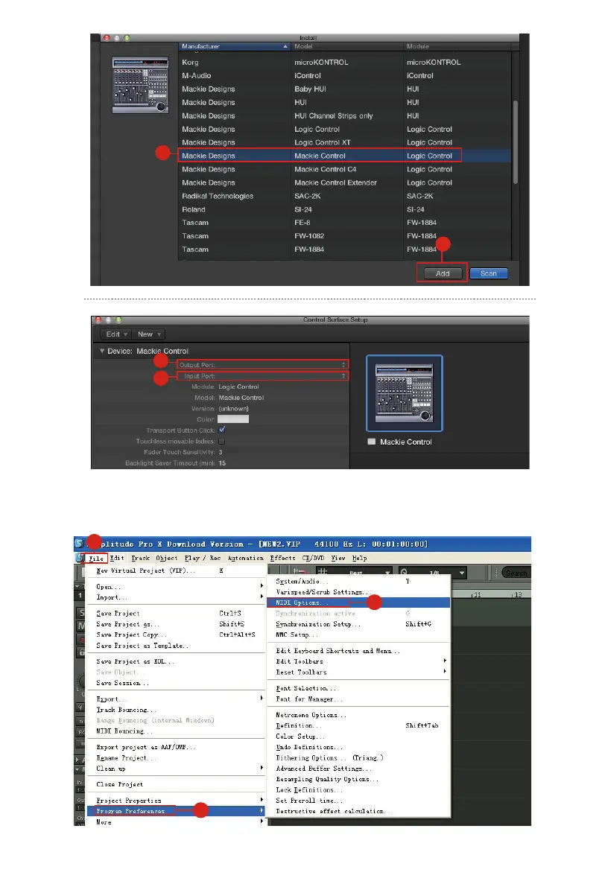Click the small color square beside Mackie Control label

372,442
